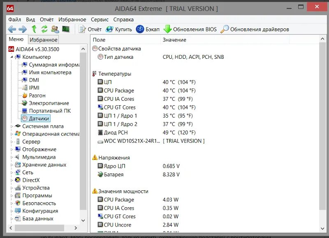Open the Сервис menu
This screenshot has height=238, width=329.
(100, 19)
